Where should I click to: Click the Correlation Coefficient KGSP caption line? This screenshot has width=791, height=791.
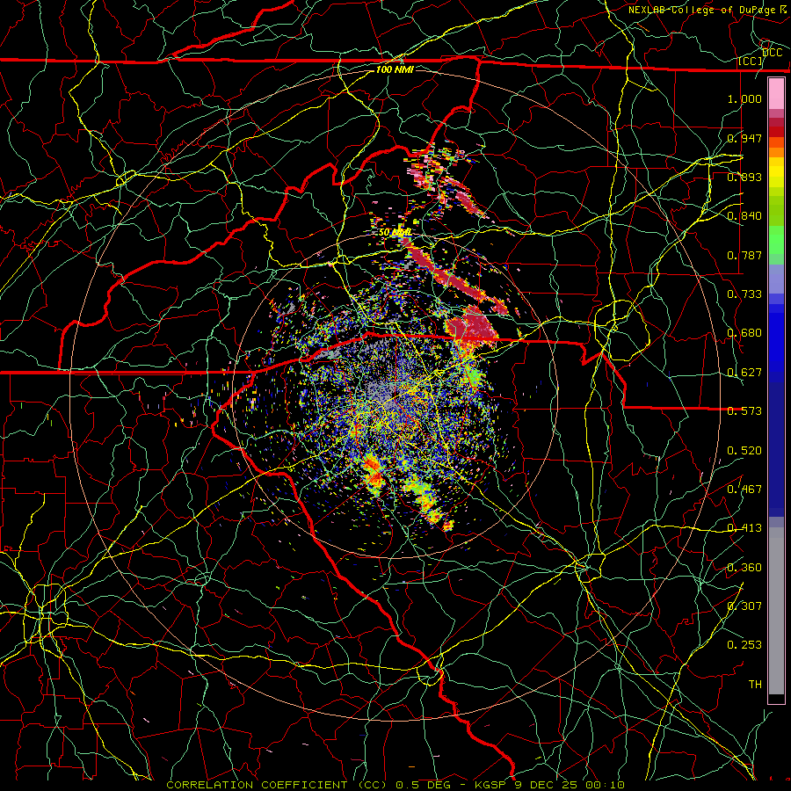click(x=395, y=785)
